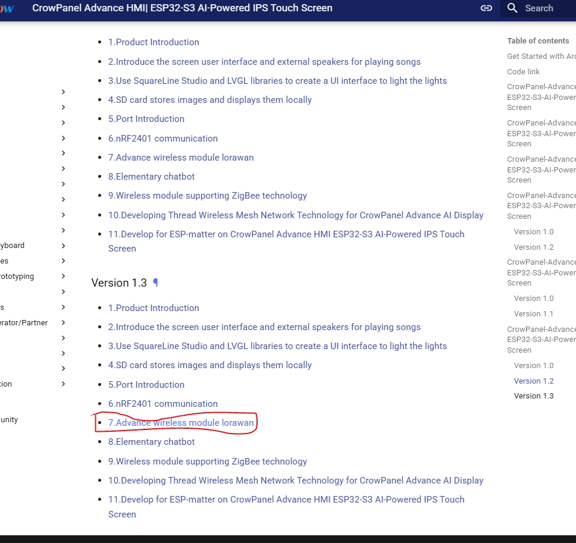Screen dimensions: 576x543
Task: Open "5.Port Introduction" under Version 1.3
Action: 146,385
